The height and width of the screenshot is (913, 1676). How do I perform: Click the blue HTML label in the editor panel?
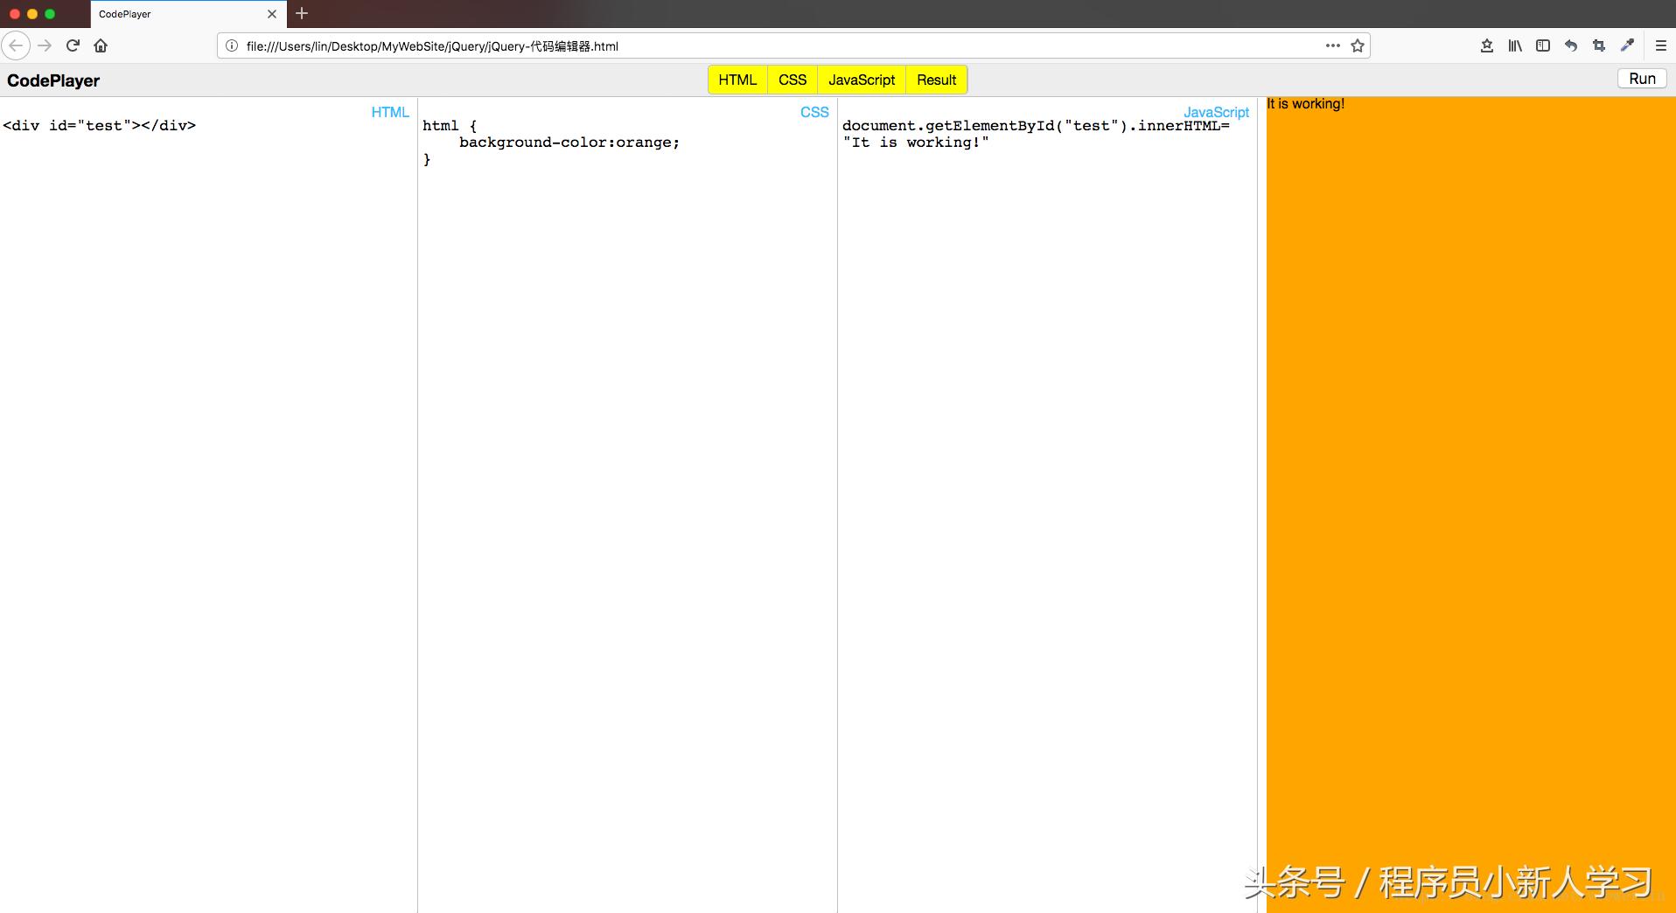390,112
